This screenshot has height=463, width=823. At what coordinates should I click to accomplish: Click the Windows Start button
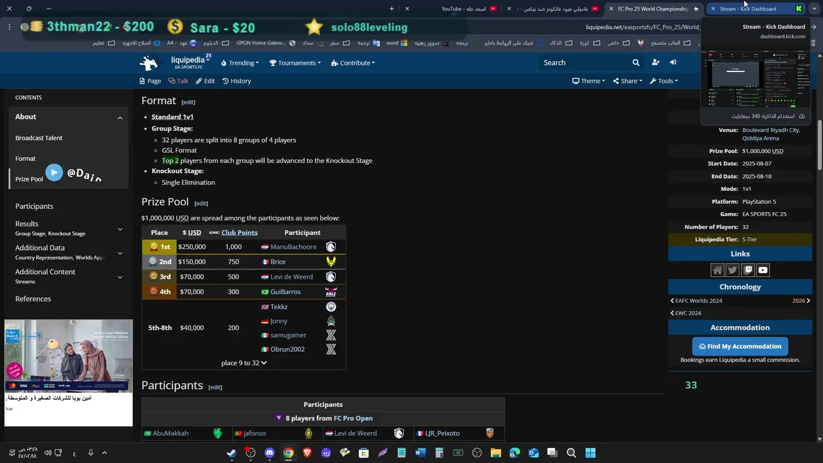pos(590,453)
